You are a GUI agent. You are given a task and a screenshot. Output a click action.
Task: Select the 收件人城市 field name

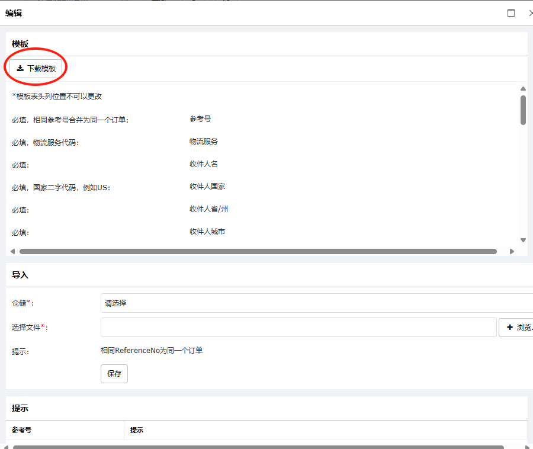click(x=207, y=232)
